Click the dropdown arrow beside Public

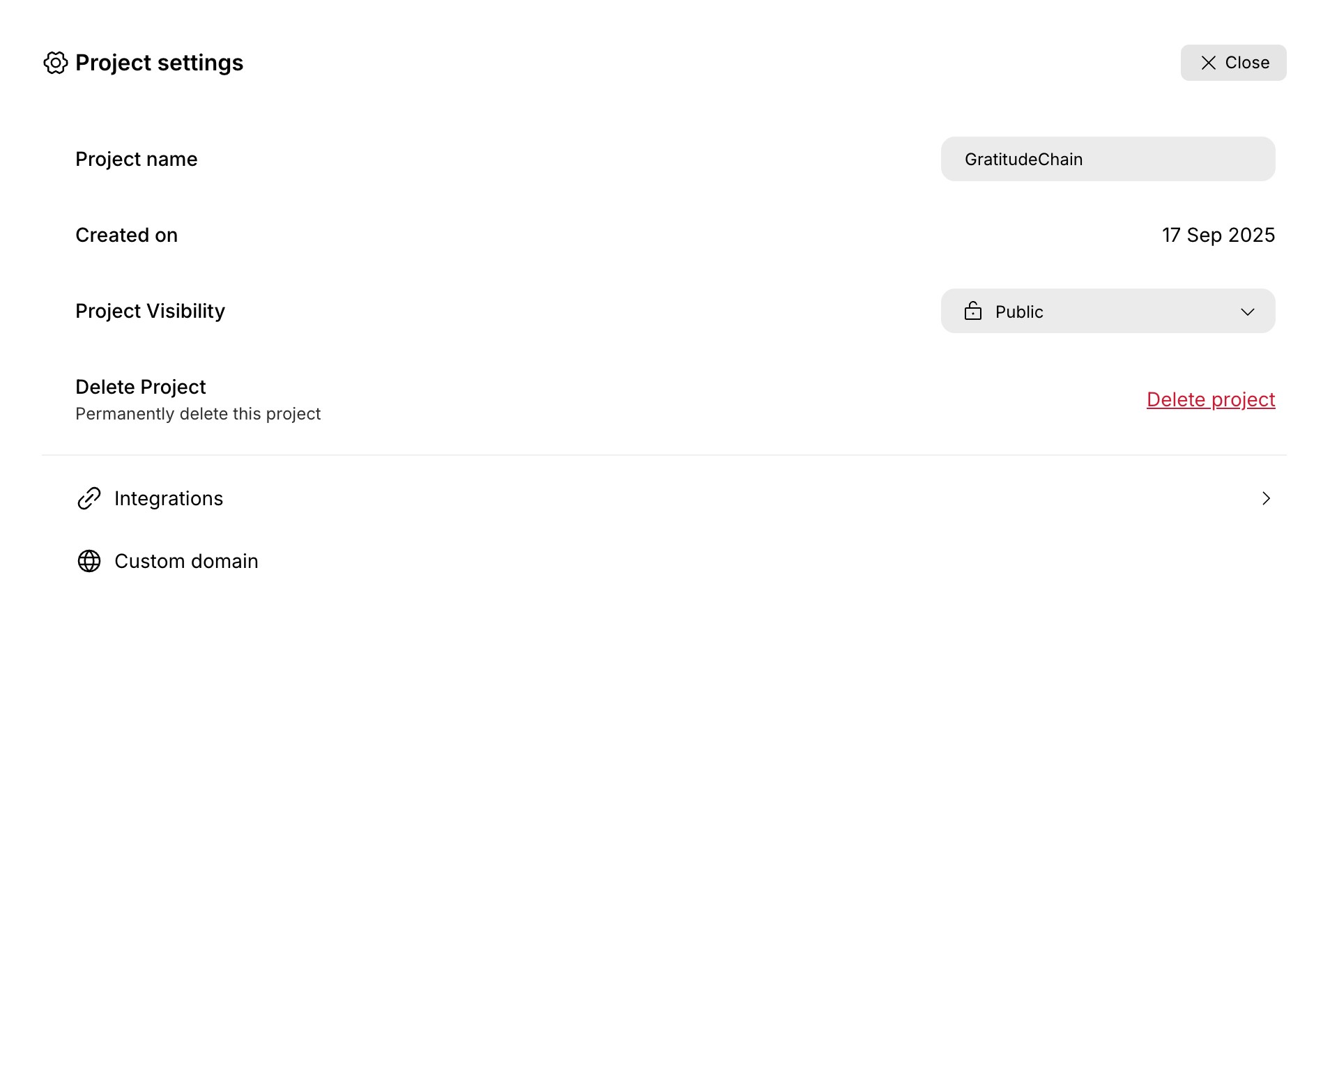(1248, 312)
